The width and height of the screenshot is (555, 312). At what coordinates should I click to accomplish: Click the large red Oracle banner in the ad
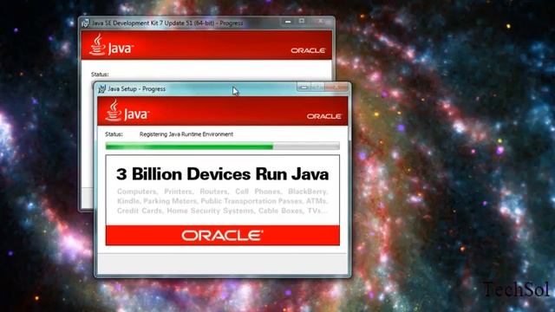(223, 235)
